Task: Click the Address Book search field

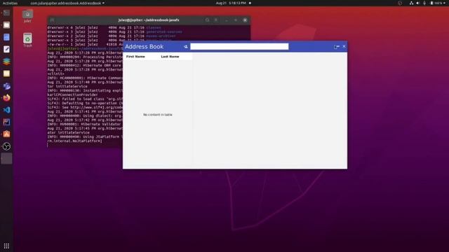Action: tap(239, 47)
